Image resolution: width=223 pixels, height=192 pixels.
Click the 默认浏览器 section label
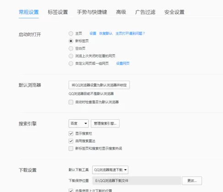(x=30, y=85)
